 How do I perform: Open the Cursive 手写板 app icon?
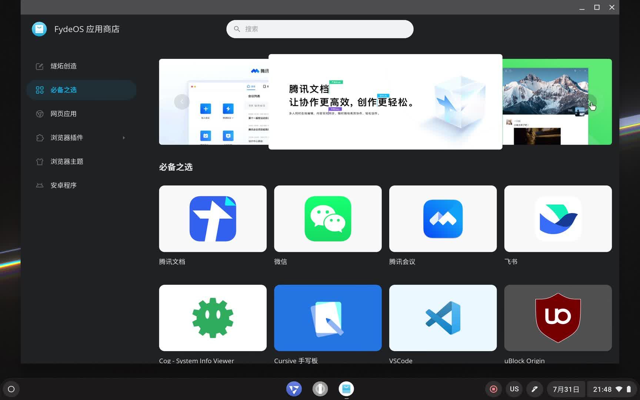pyautogui.click(x=327, y=317)
